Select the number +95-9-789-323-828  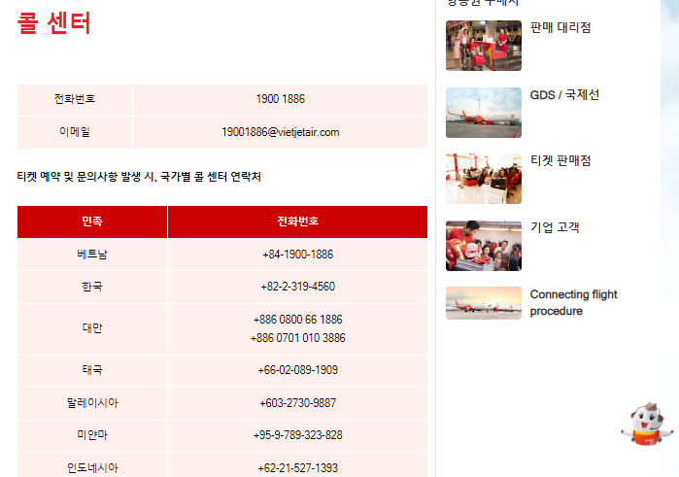[297, 435]
